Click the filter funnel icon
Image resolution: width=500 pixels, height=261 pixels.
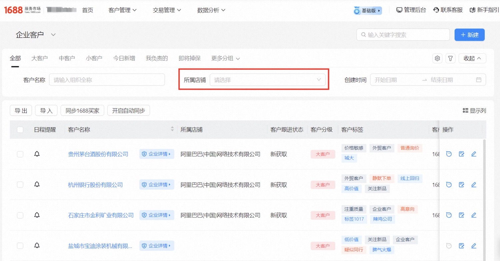pos(450,59)
